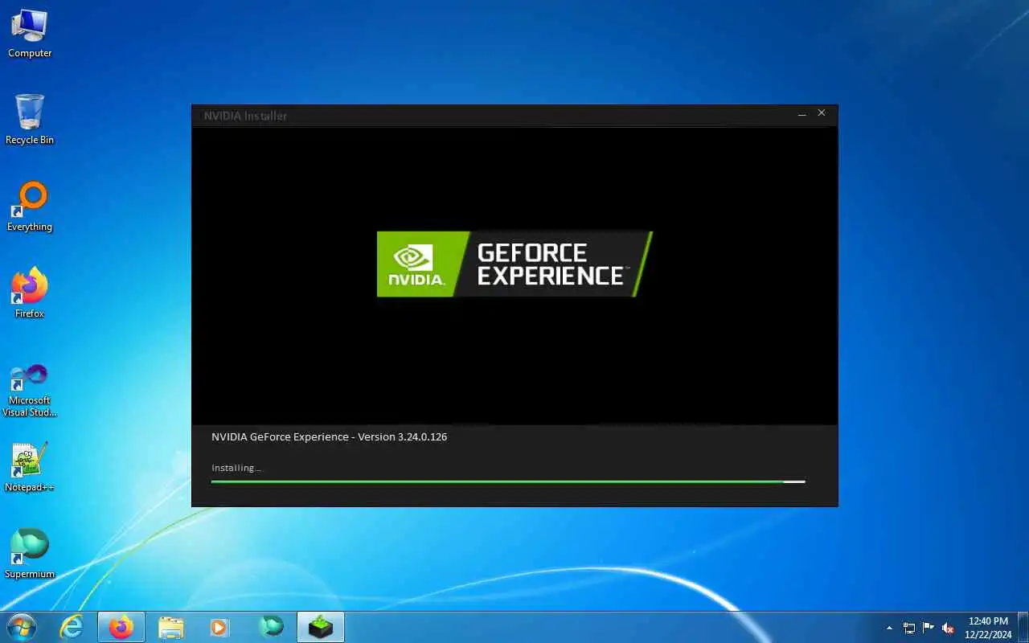Screen dimensions: 1029x643
Task: Click the NVIDIA Installer title text
Action: coord(245,116)
